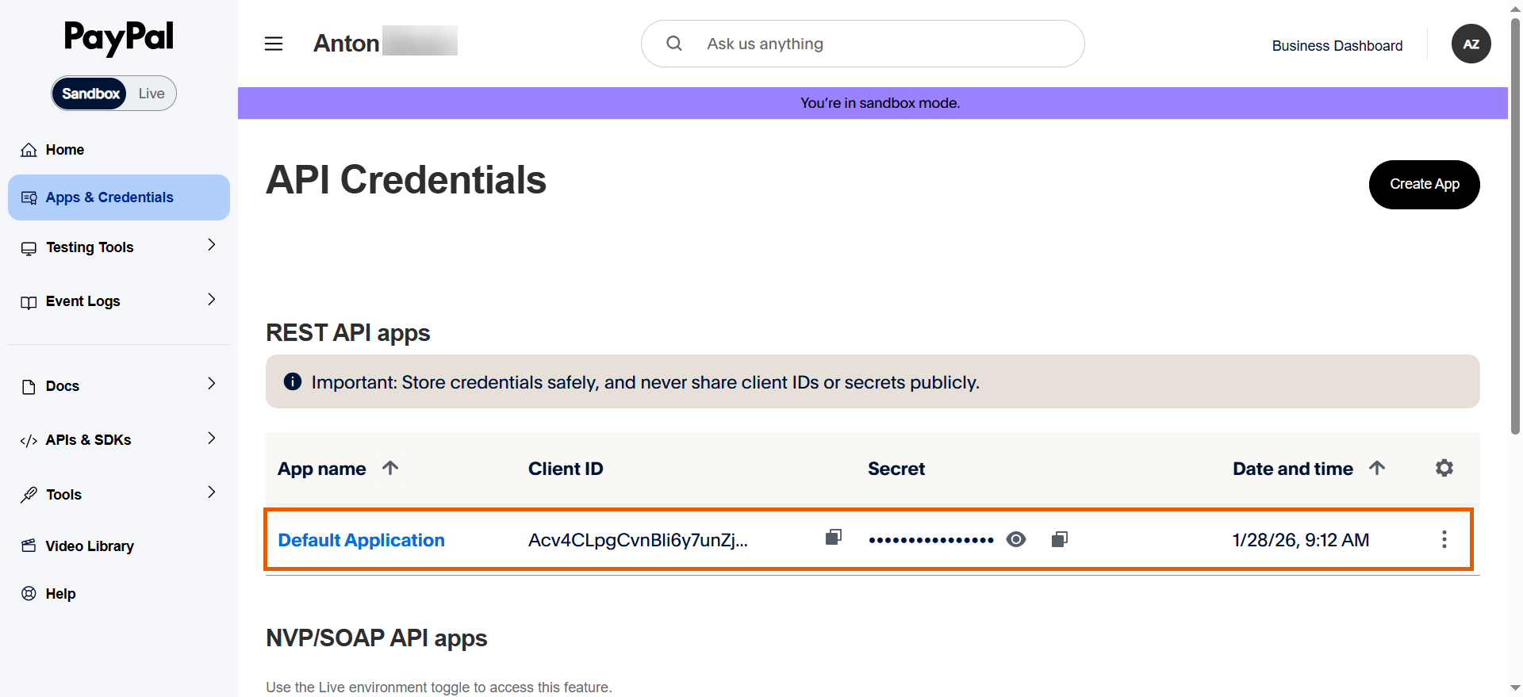Expand Tools chevron
Screen dimensions: 1523x697
[211, 492]
